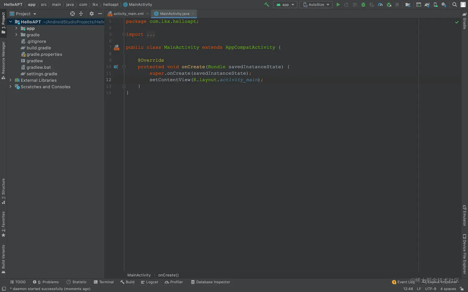Open the Profiler gauge icon in toolbar
The image size is (468, 292).
pos(380,5)
